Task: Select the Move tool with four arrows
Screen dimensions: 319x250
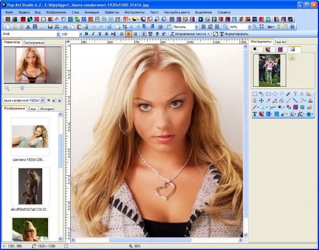Action: pos(262,100)
